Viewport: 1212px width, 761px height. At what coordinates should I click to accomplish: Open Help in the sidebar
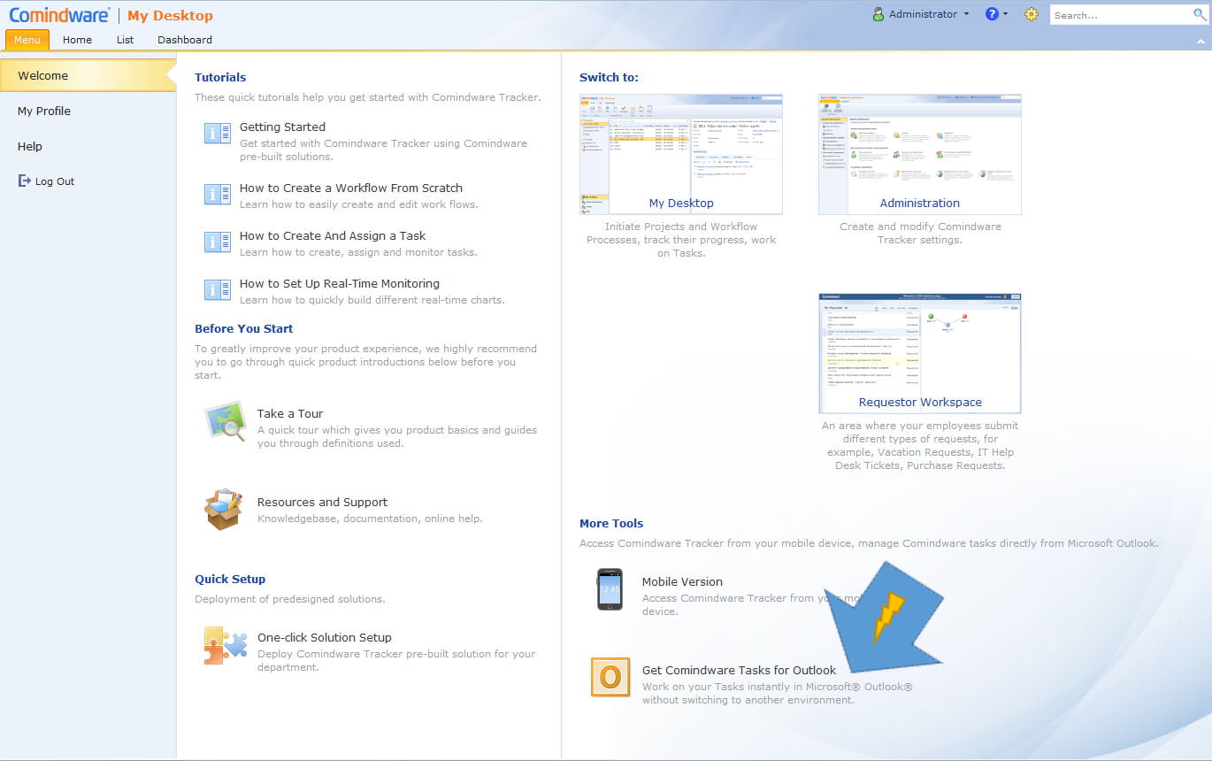[x=30, y=146]
